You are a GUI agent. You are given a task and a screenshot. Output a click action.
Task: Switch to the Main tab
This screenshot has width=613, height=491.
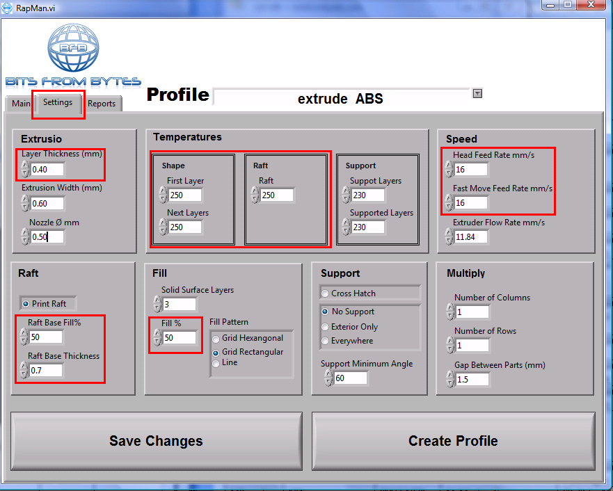click(21, 104)
